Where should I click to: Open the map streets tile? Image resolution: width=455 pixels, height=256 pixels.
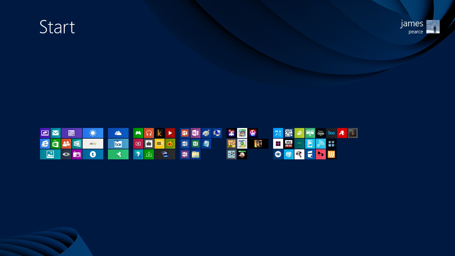289,133
